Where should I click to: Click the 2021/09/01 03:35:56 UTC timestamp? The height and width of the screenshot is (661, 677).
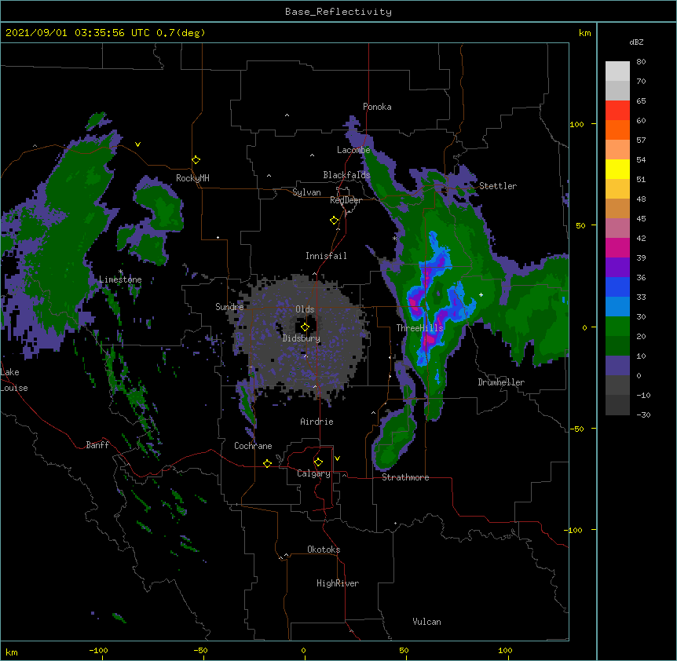click(x=78, y=33)
